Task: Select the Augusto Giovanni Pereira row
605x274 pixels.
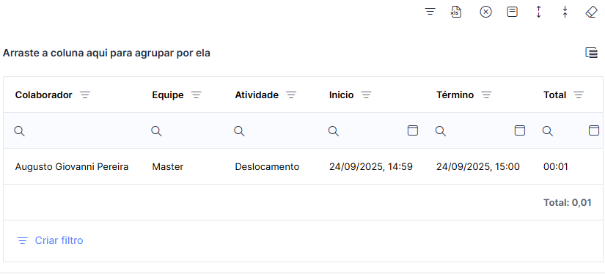Action: pos(303,166)
